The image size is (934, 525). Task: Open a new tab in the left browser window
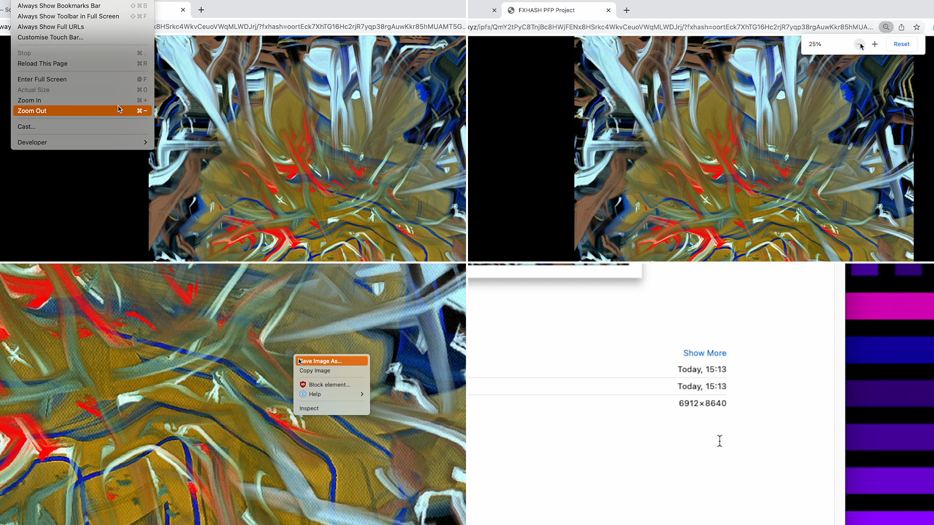coord(201,10)
